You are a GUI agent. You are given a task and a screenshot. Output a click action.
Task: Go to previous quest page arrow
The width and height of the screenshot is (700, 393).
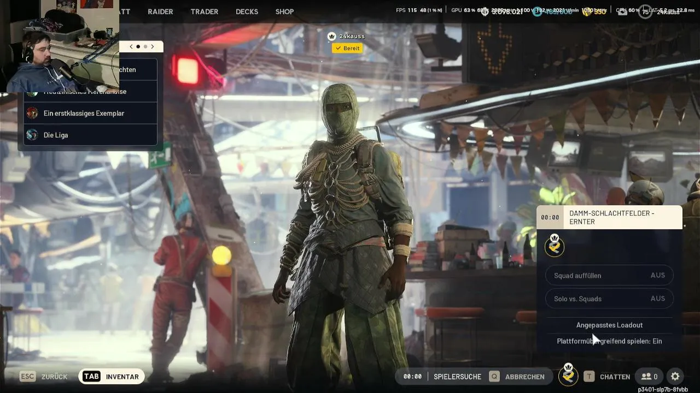(x=131, y=47)
